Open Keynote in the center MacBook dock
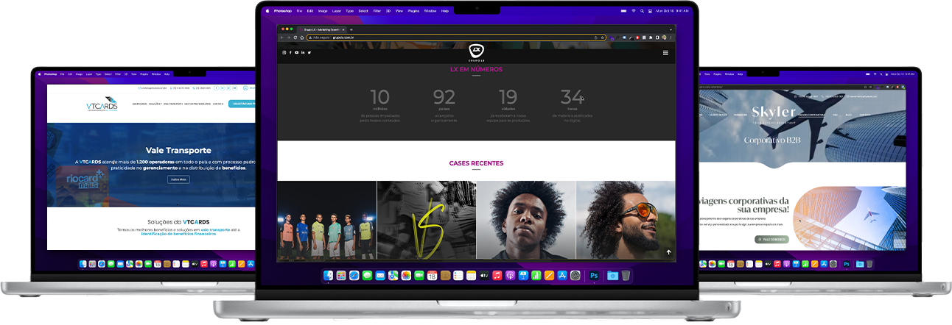The height and width of the screenshot is (325, 952). coord(523,276)
